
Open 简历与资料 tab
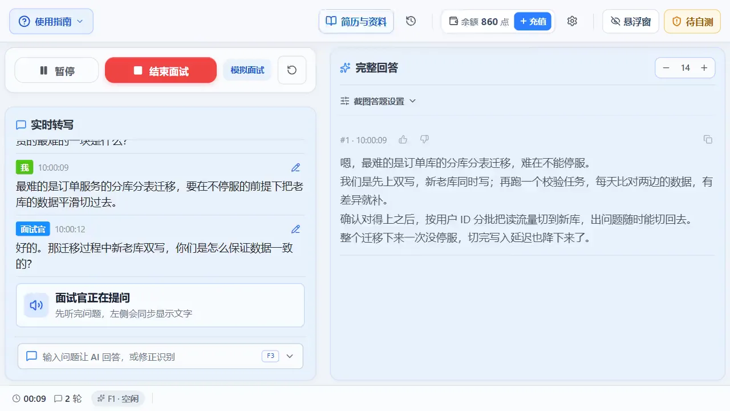coord(356,22)
